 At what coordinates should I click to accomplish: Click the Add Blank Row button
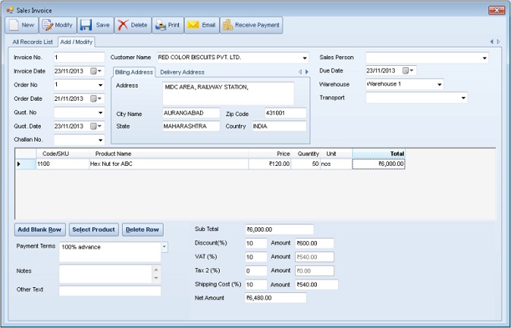point(39,229)
